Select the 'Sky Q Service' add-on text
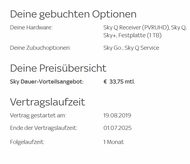Image resolution: width=190 pixels, height=164 pixels. coord(142,48)
